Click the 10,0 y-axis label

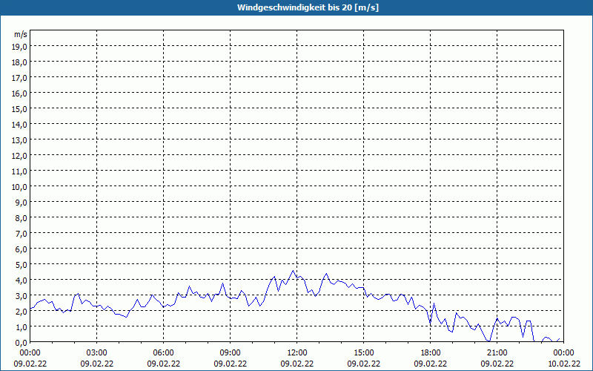click(x=20, y=187)
